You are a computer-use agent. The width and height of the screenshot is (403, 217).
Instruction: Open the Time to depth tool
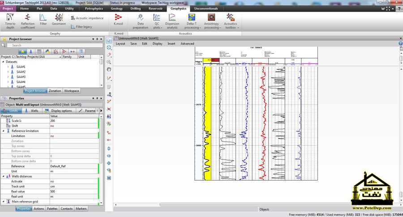[x=10, y=21]
